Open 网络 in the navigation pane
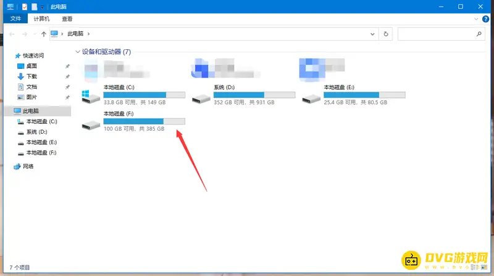 pos(28,166)
